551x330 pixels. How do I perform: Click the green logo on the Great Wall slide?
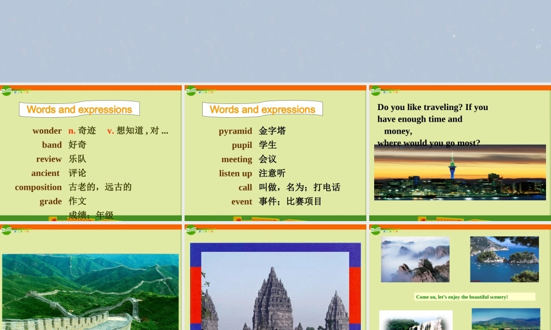click(6, 230)
